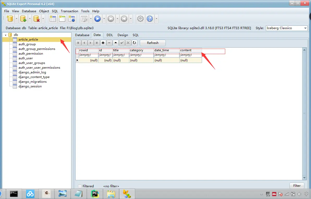Open the dropdown next to Help icon
This screenshot has width=311, height=199.
(156, 19)
